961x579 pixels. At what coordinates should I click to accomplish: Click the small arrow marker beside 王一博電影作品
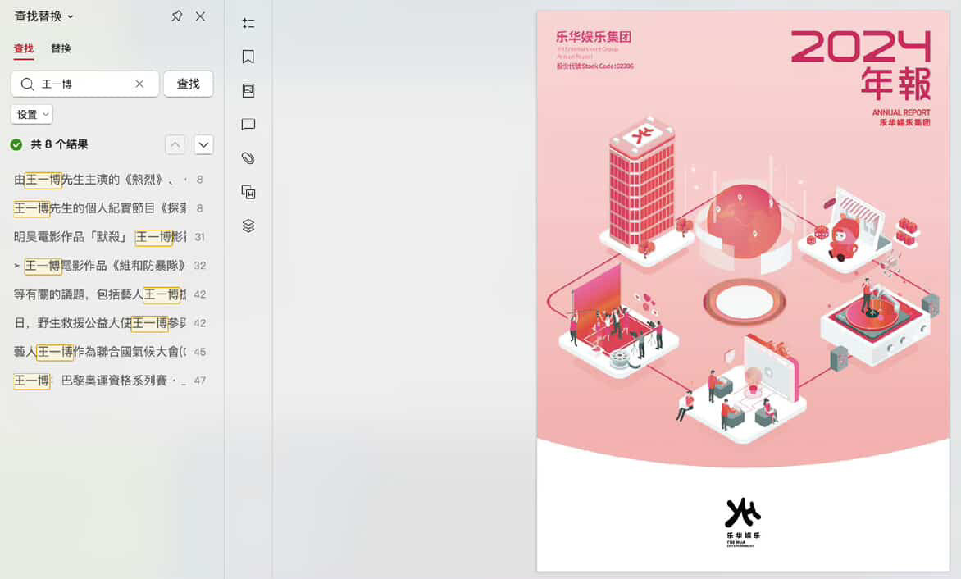(x=16, y=266)
